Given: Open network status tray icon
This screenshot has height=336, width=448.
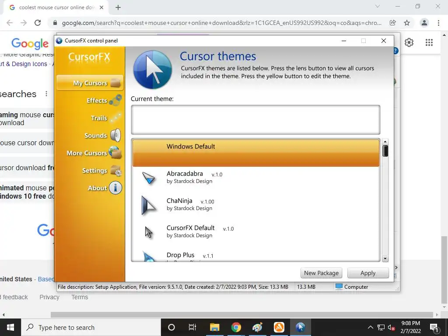Looking at the screenshot, I should click(x=381, y=327).
